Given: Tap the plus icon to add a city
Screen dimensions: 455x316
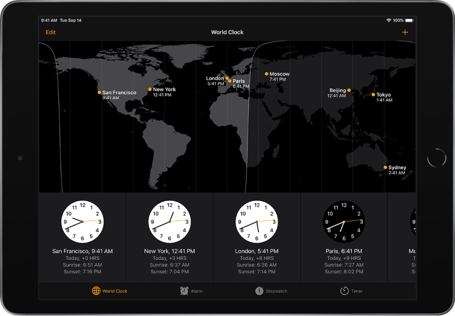Looking at the screenshot, I should [405, 32].
